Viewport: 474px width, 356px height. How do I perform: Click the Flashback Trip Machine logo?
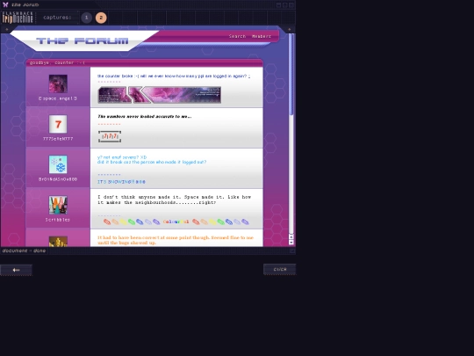[18, 18]
